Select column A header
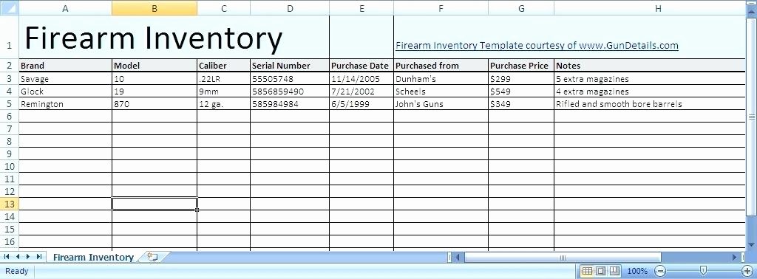This screenshot has height=279, width=757. [65, 8]
